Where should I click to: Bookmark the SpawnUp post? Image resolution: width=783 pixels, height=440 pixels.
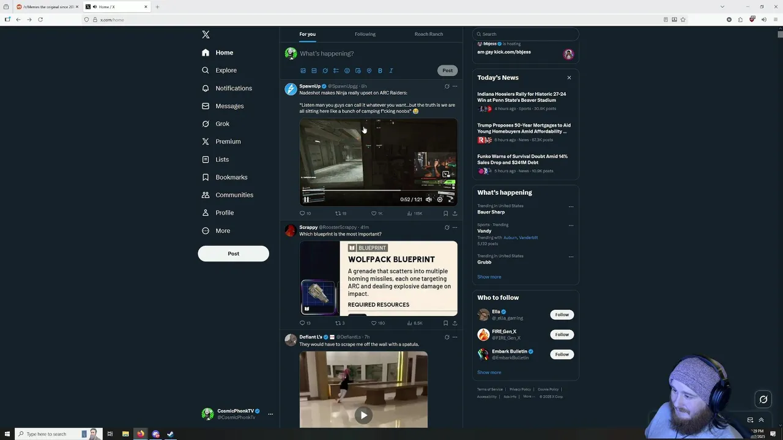(445, 213)
